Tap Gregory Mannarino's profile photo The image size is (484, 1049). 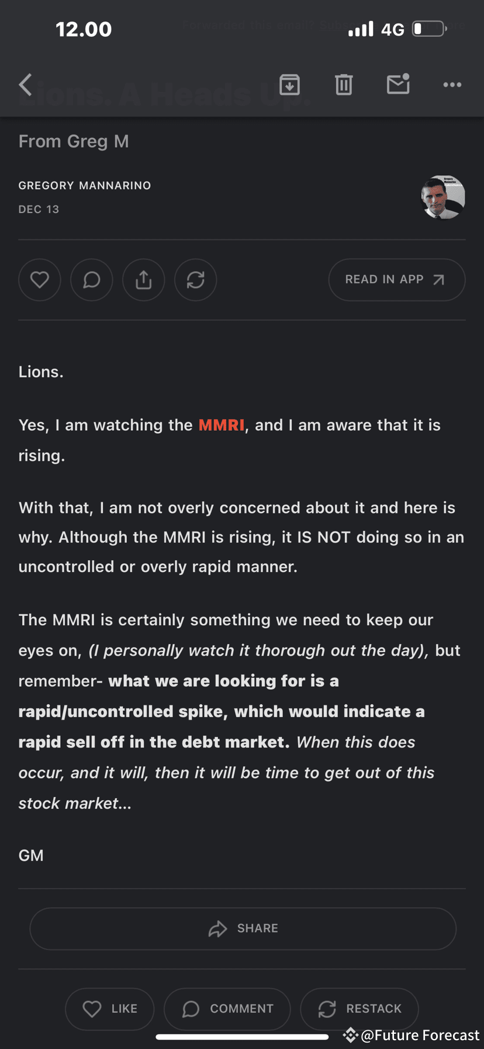[x=443, y=197]
